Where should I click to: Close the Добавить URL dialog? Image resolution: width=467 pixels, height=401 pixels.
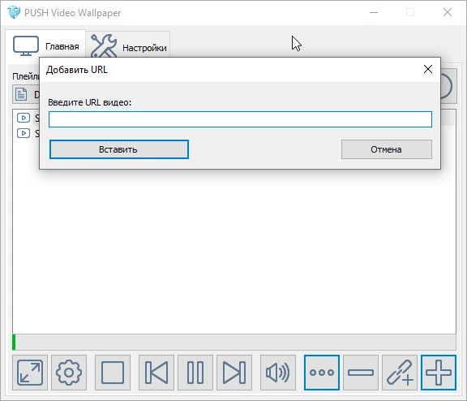(x=428, y=69)
